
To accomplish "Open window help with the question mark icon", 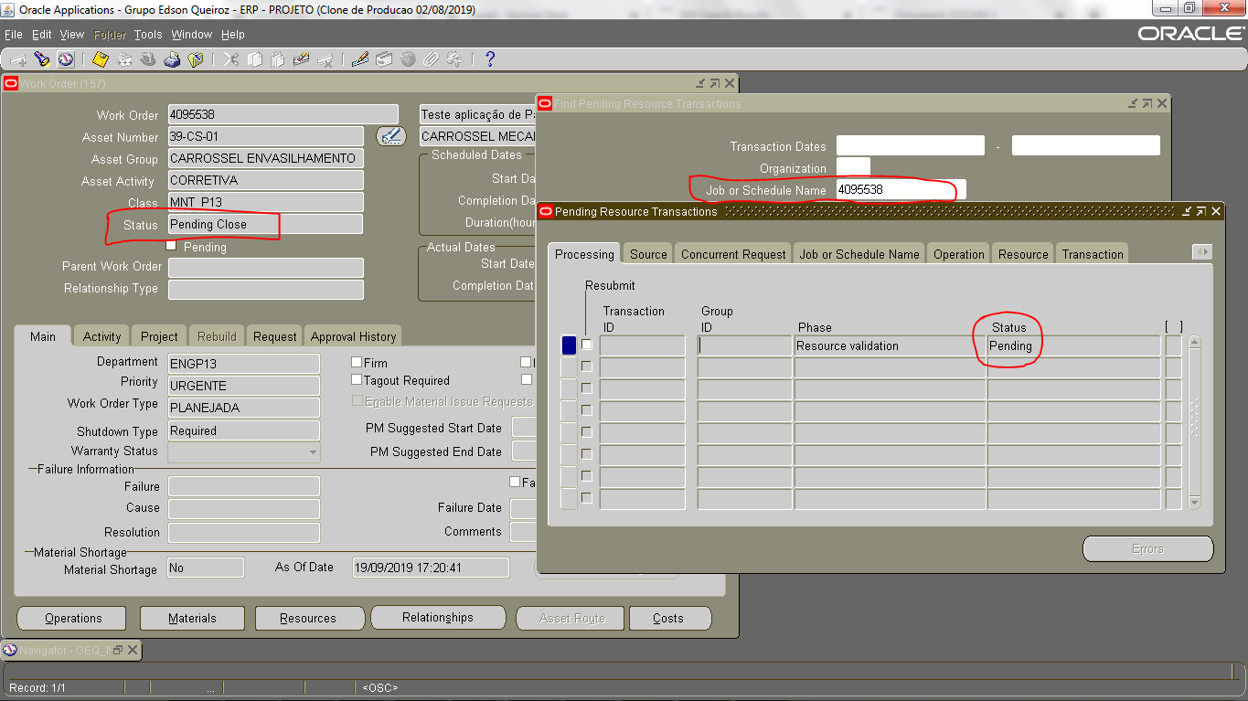I will pos(490,58).
